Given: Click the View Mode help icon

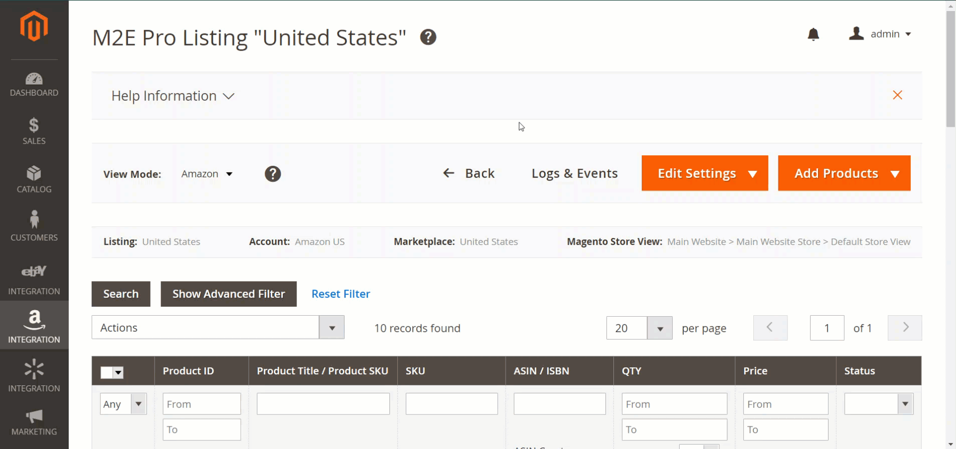Looking at the screenshot, I should (272, 174).
